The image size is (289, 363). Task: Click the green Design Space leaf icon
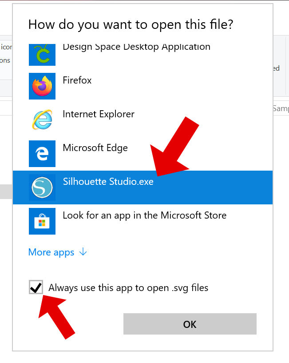42,55
